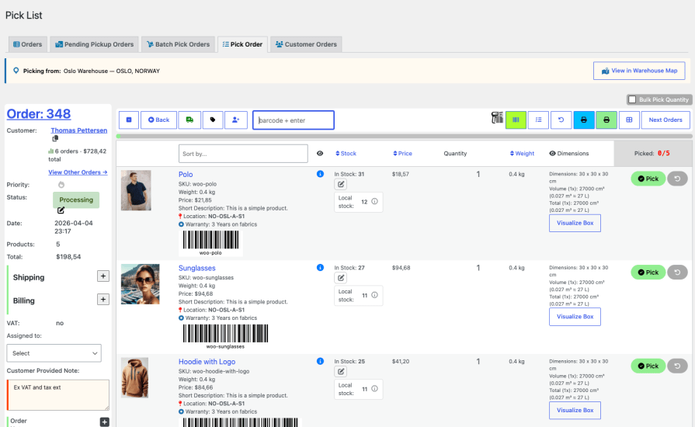The height and width of the screenshot is (427, 695).
Task: Click the blue print button
Action: (584, 120)
